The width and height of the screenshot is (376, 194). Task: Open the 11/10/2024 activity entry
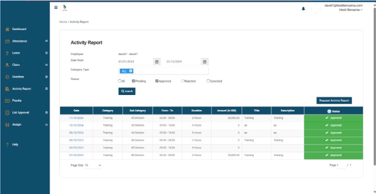(x=76, y=118)
